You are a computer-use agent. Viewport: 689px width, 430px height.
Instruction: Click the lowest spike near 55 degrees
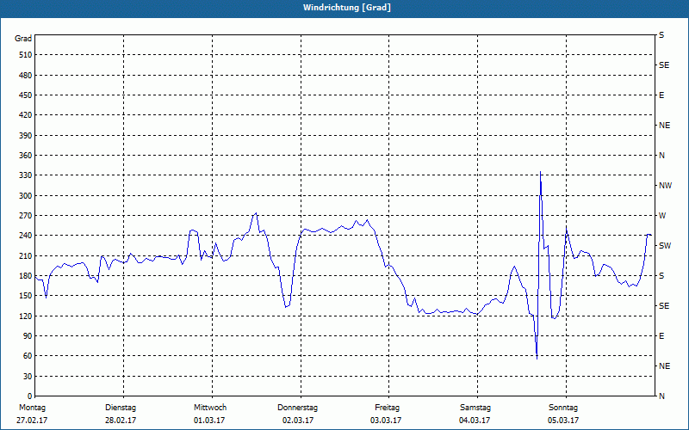pos(537,359)
